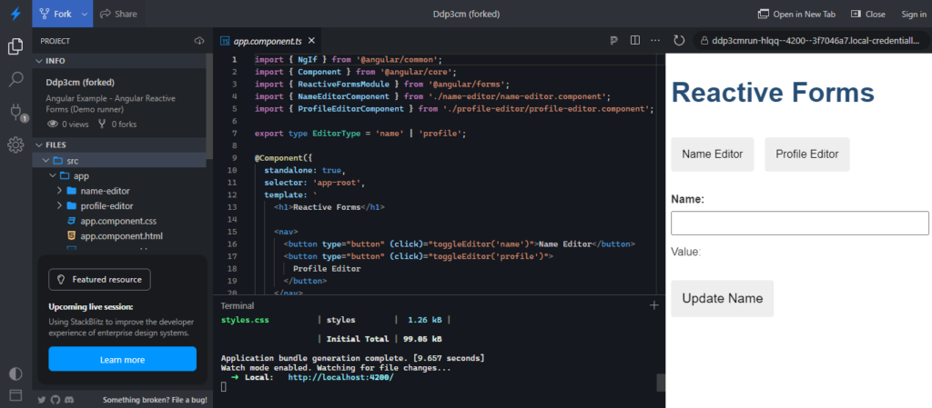Viewport: 932px width, 408px height.
Task: Click the PROJECT panel header
Action: (56, 41)
